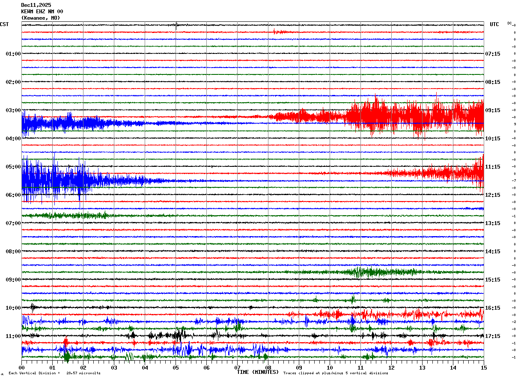Click minute tick label 03 on the axis
The height and width of the screenshot is (379, 518).
(x=114, y=367)
